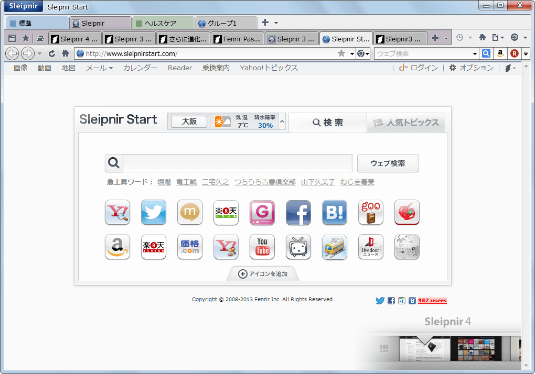
Task: Open the Rakuten Ichiba icon
Action: 154,247
